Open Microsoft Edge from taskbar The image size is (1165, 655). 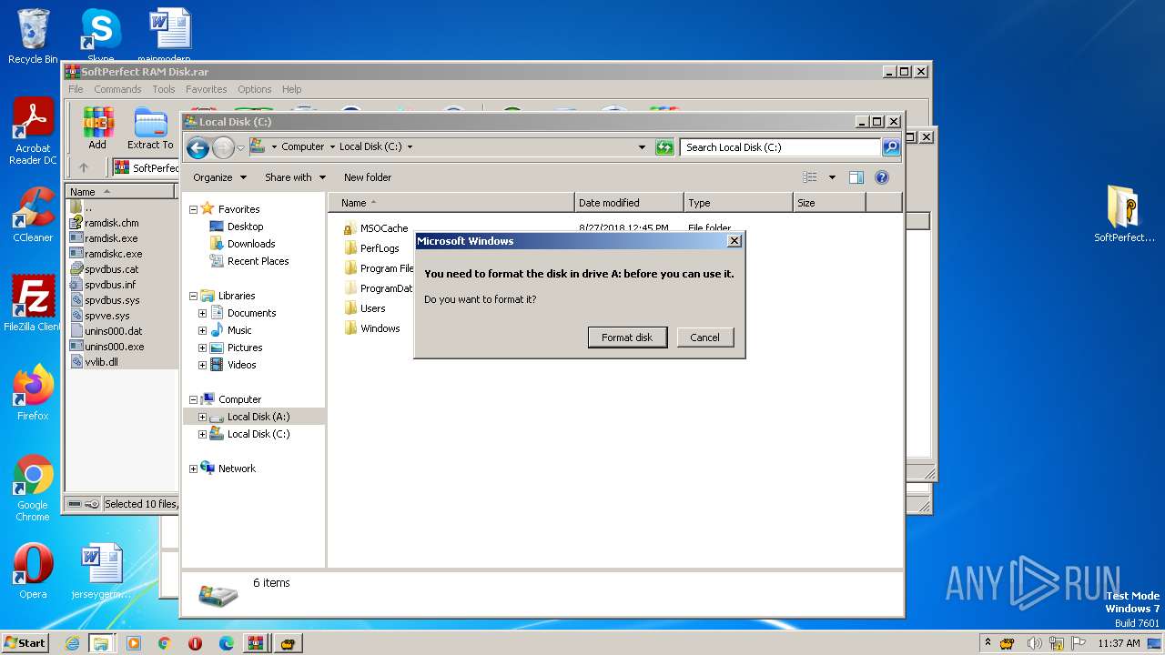227,643
